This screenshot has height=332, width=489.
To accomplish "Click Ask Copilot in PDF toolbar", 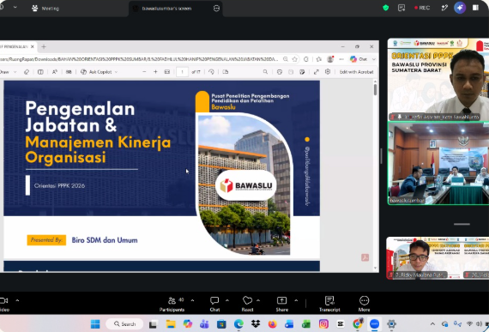I will [96, 72].
